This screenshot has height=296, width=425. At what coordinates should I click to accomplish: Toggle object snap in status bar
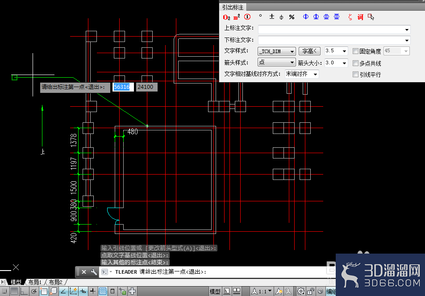coord(44,291)
